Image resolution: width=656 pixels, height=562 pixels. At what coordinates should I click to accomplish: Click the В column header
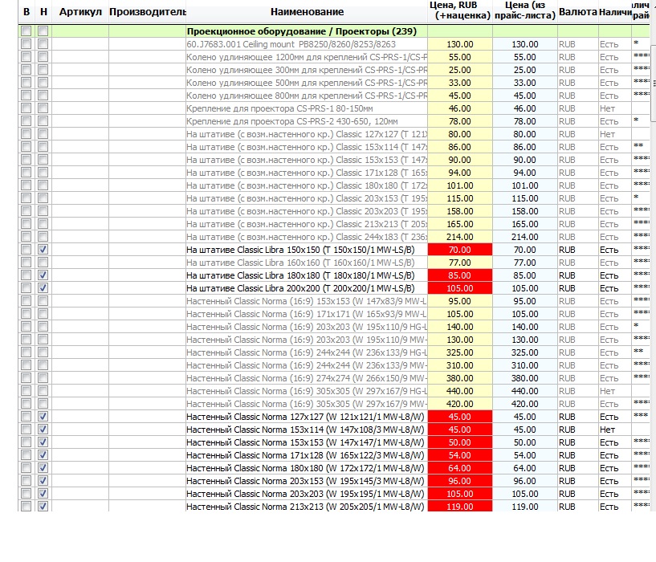click(26, 12)
